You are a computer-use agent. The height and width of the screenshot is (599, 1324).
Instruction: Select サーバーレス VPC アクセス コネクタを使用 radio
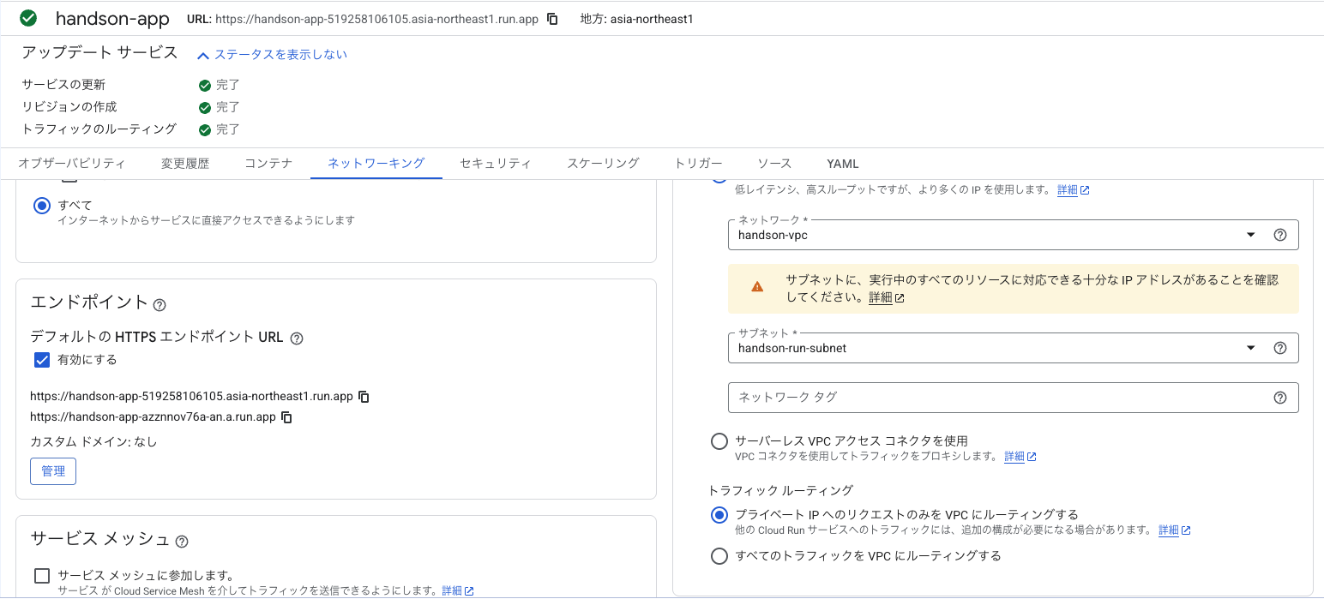[719, 441]
